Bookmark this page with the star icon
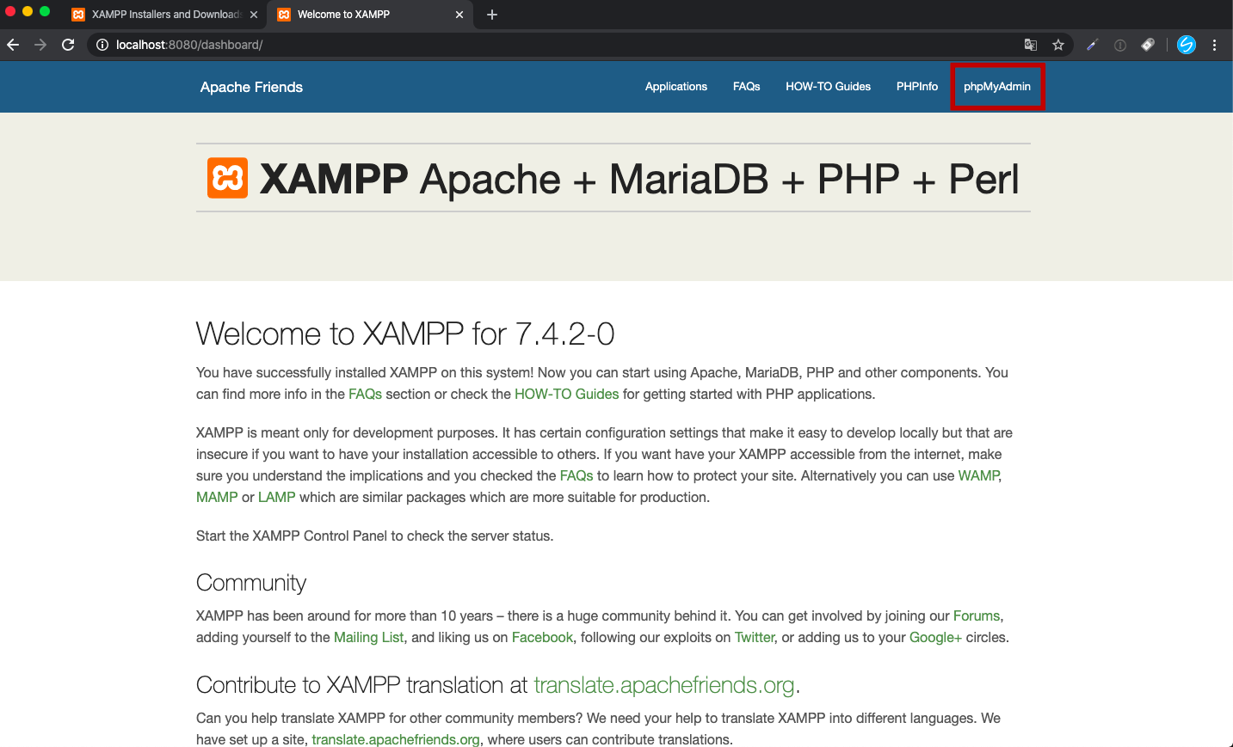 click(1058, 45)
